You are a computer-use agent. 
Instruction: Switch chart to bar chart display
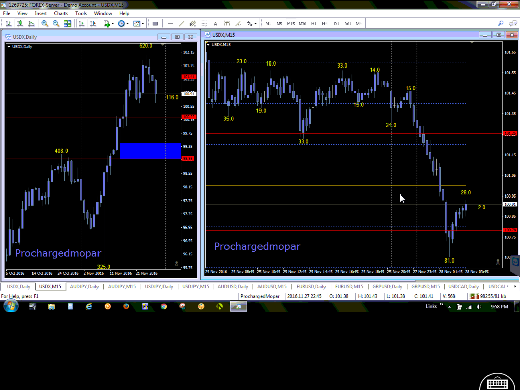click(9, 24)
